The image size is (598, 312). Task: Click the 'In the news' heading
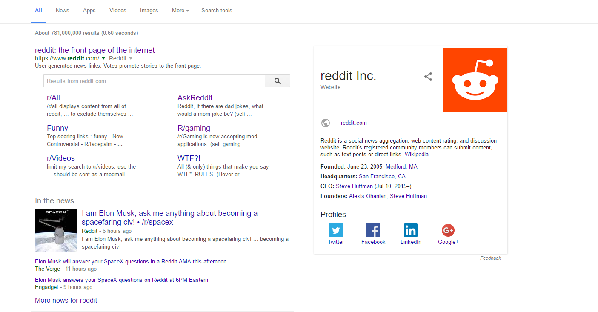54,201
